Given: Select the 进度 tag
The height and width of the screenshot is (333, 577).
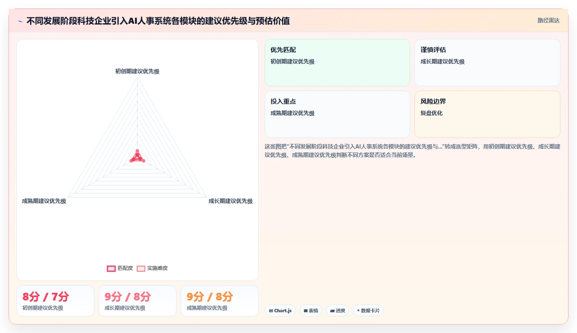Looking at the screenshot, I should click(337, 311).
